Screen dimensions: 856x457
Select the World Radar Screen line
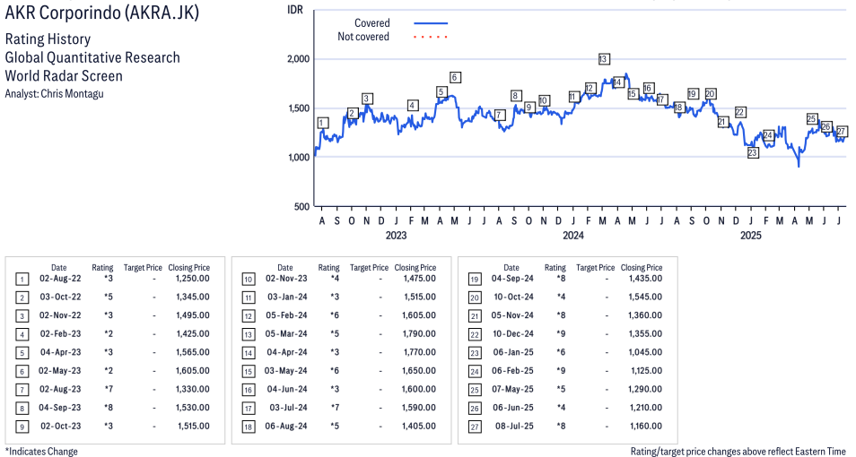click(x=64, y=76)
